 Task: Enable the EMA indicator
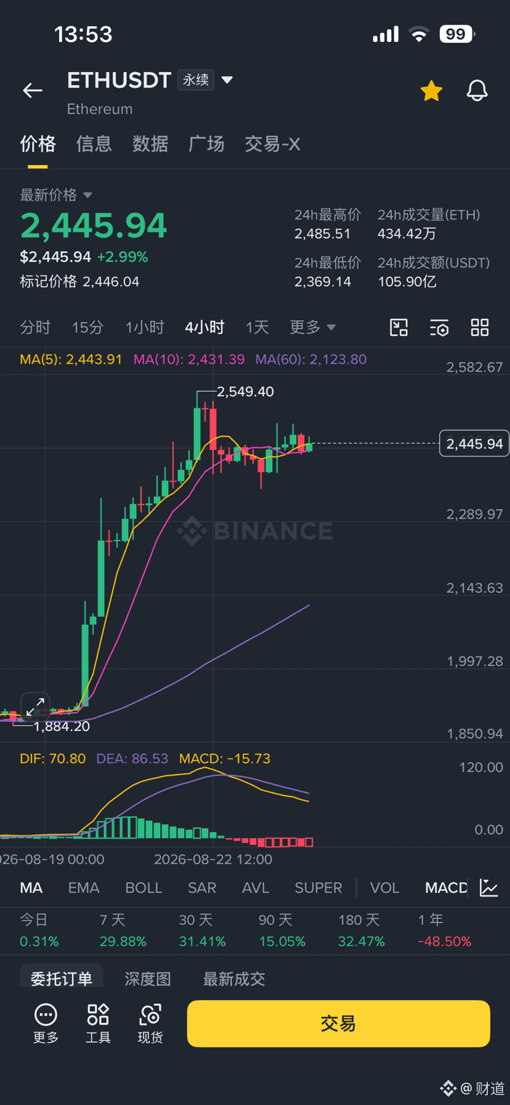pyautogui.click(x=84, y=888)
